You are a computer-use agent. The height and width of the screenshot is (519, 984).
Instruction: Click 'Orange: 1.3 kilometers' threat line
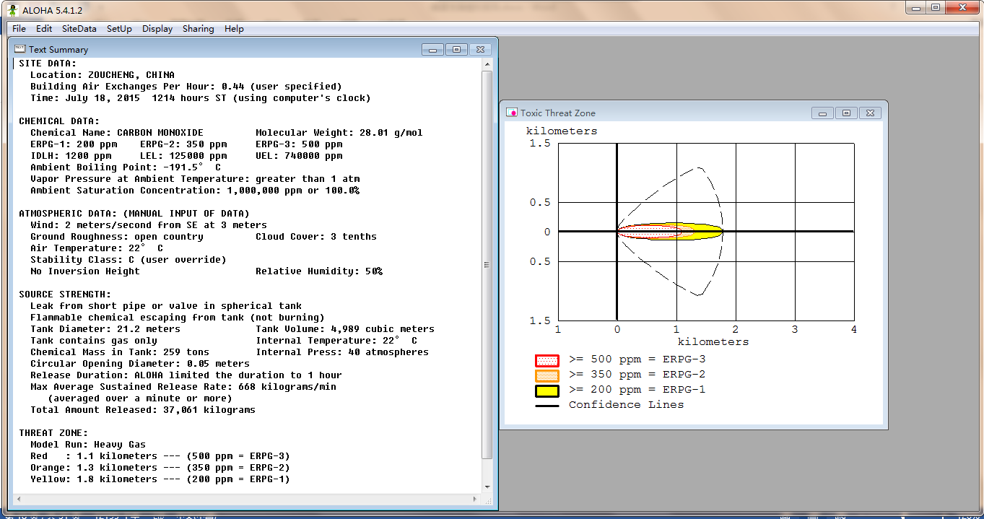(160, 468)
